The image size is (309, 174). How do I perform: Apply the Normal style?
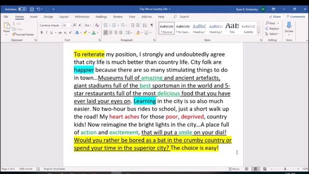click(167, 29)
